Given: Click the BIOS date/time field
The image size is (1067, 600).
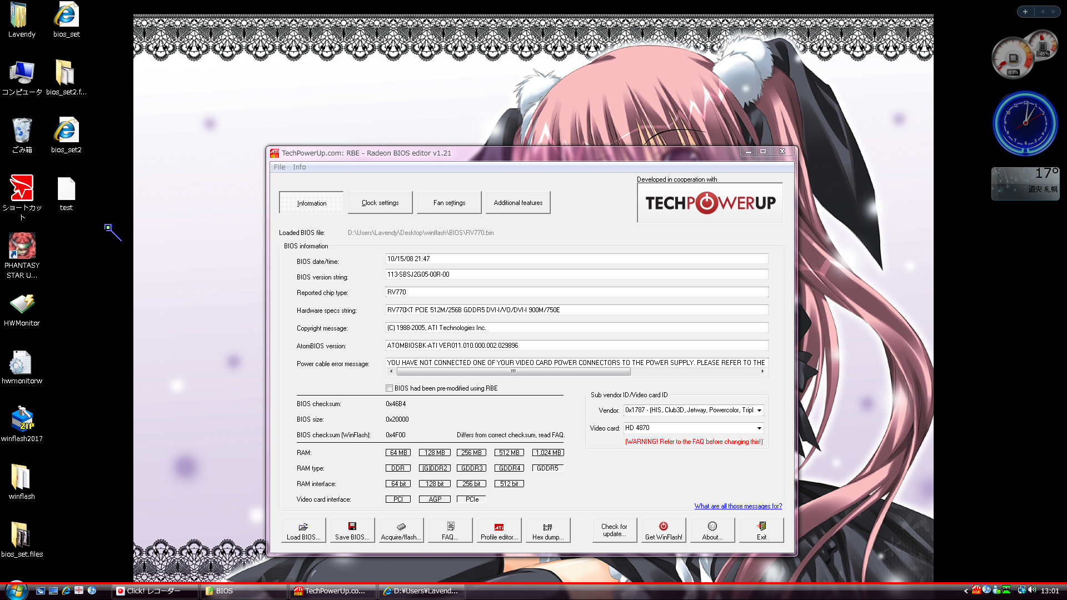Looking at the screenshot, I should point(577,259).
